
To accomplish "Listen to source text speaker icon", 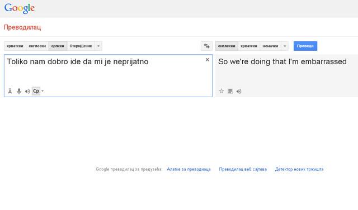I will (x=27, y=92).
